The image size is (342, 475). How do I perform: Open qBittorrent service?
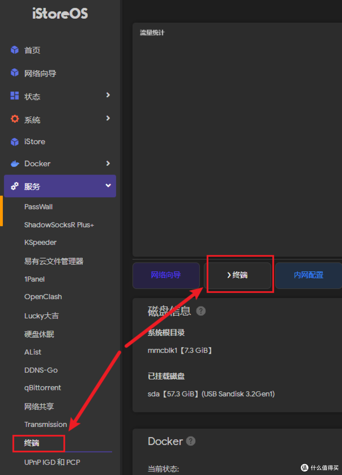tap(43, 388)
